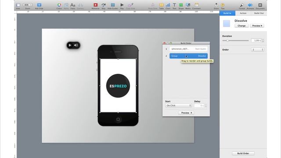Switch to the Build In tab
The image size is (281, 158).
227,13
